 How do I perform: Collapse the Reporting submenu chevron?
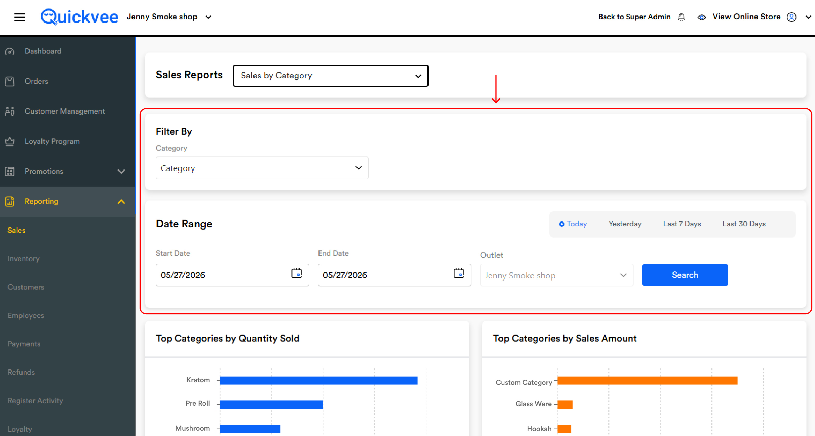point(121,202)
